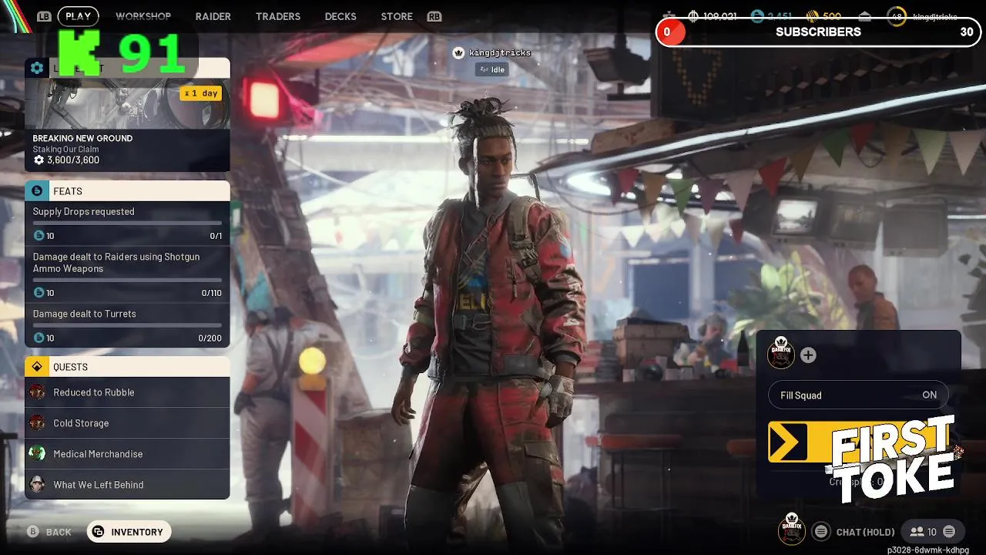Open the Reduced to Rubble quest
Image resolution: width=986 pixels, height=555 pixels.
tap(127, 392)
